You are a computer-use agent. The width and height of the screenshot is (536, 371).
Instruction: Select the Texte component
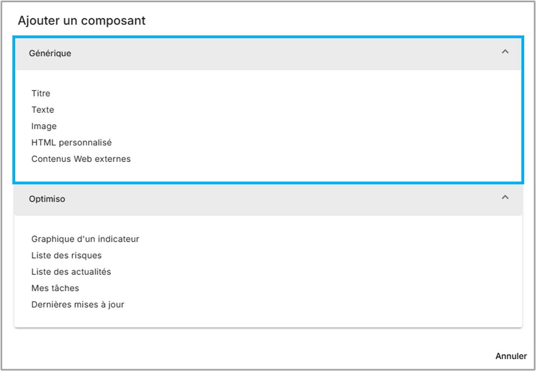43,110
